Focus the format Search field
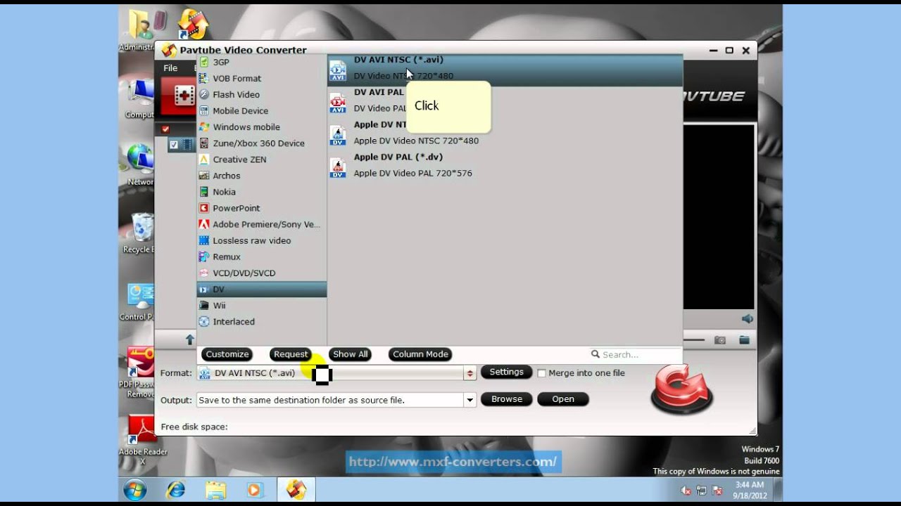The width and height of the screenshot is (901, 506). coord(635,355)
